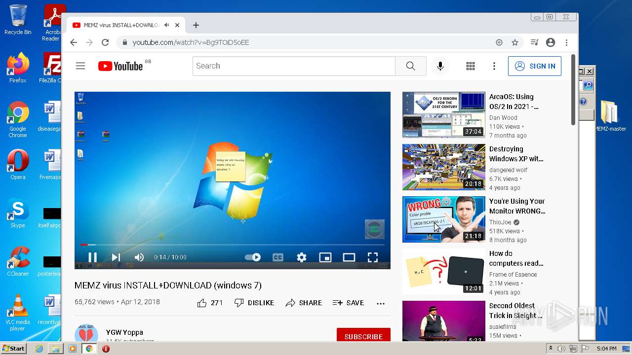Open the Destroying Windows XP video thumbnail
This screenshot has width=632, height=355.
click(444, 167)
